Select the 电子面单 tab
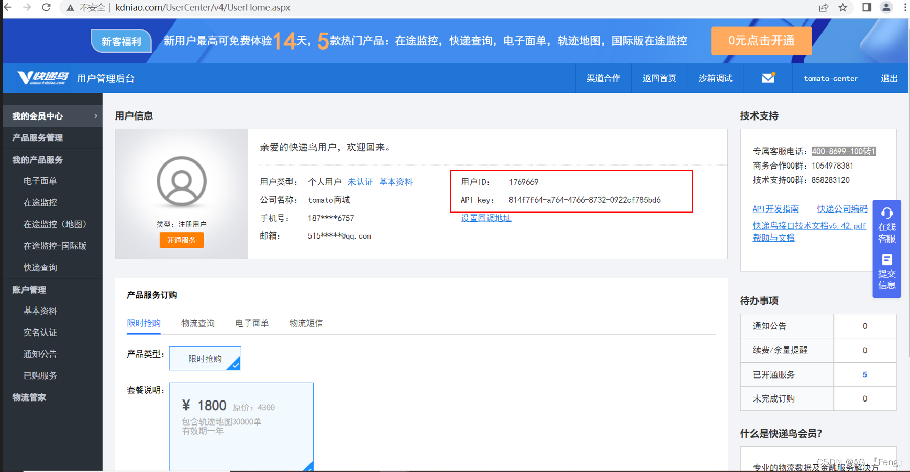This screenshot has height=472, width=910. click(252, 323)
